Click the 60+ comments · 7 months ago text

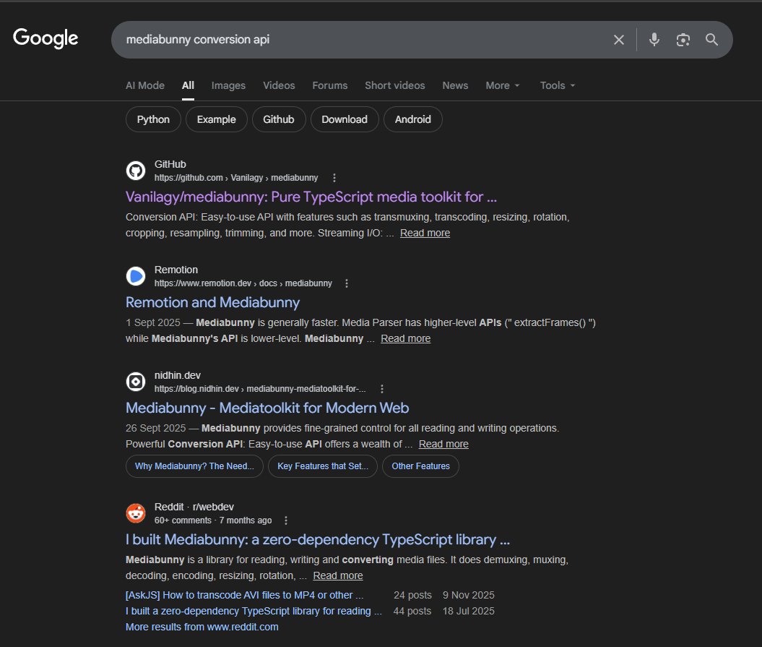tap(213, 520)
